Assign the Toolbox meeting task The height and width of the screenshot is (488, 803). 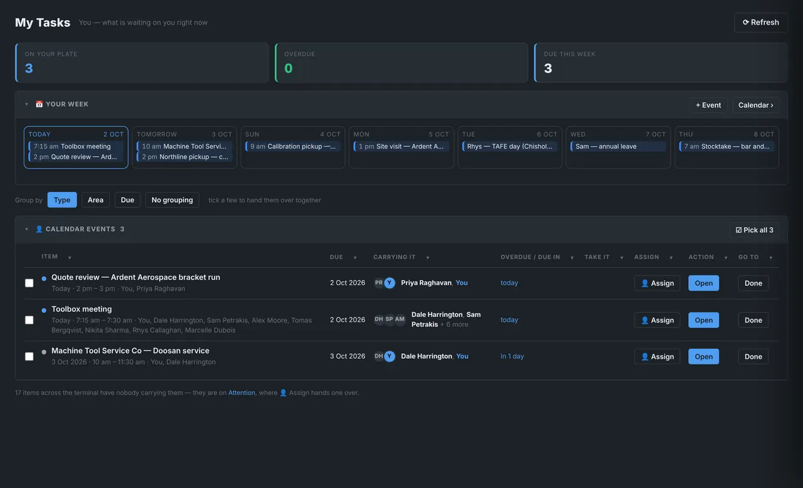(657, 320)
